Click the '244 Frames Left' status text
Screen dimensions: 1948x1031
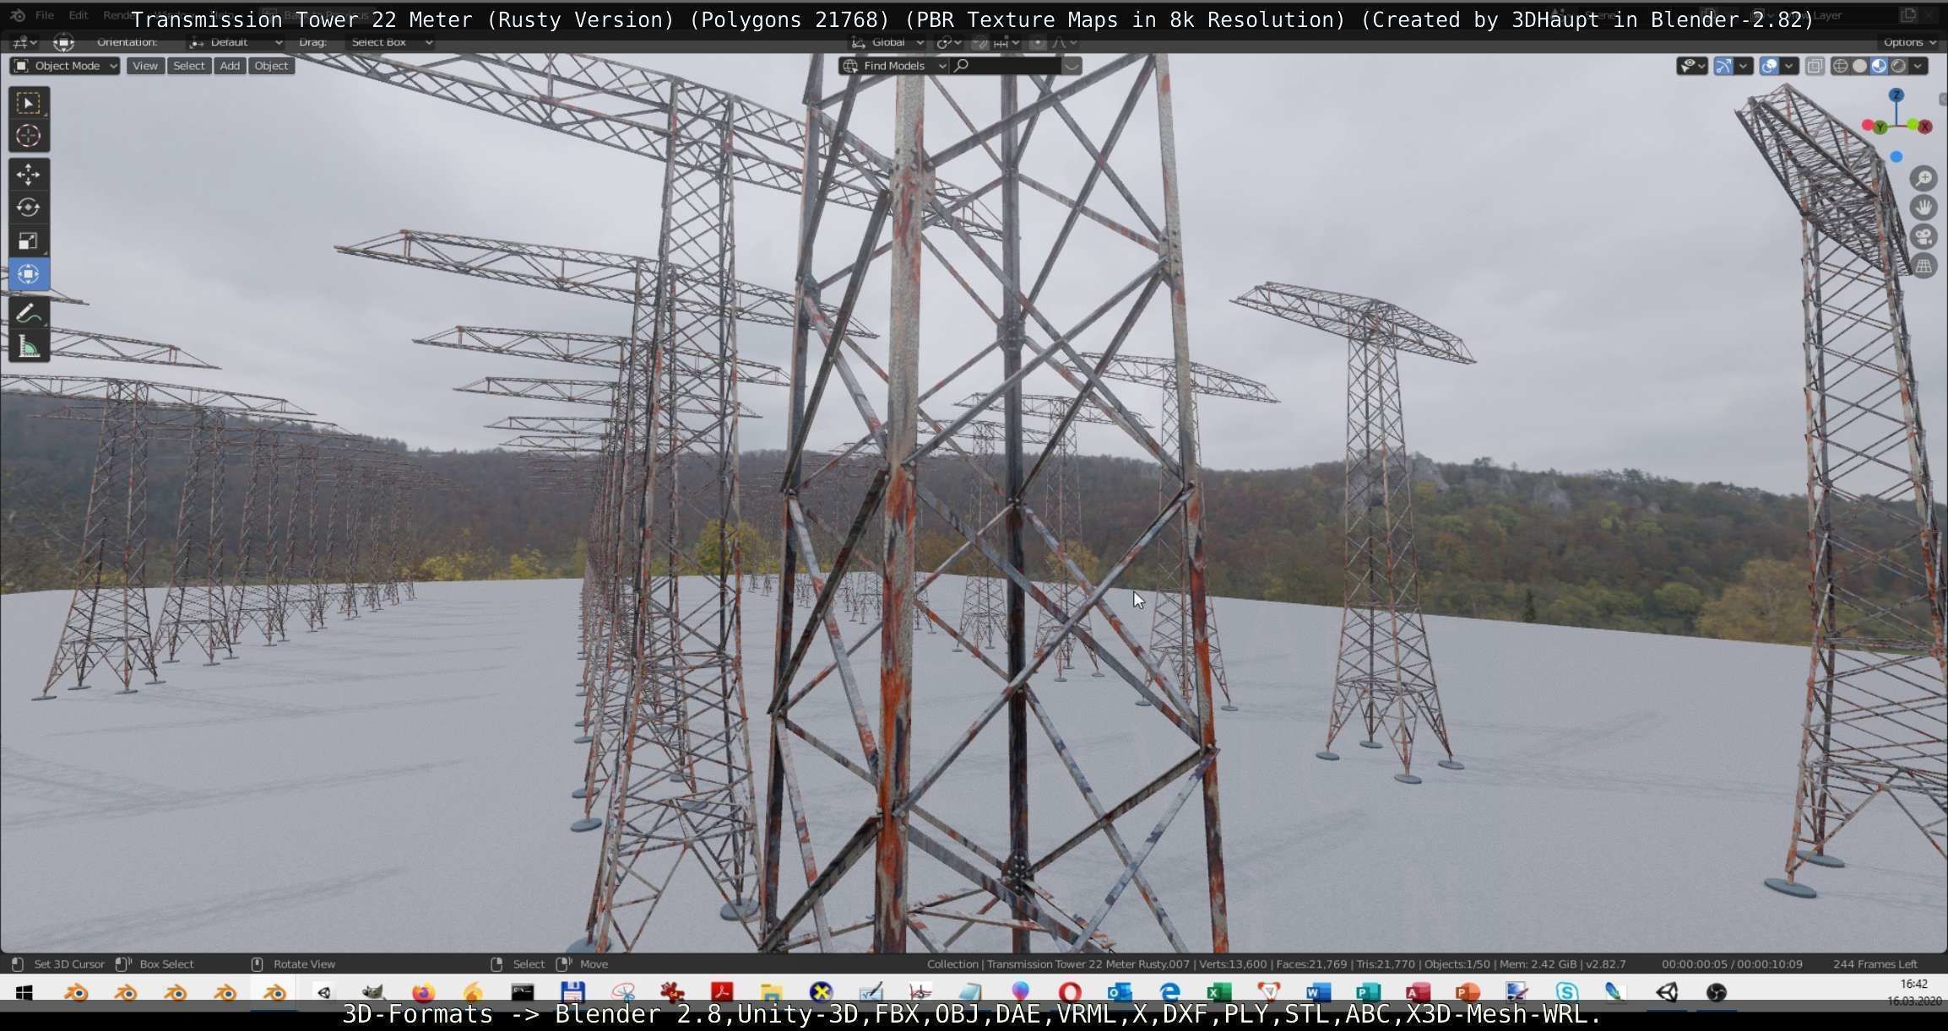(x=1875, y=964)
